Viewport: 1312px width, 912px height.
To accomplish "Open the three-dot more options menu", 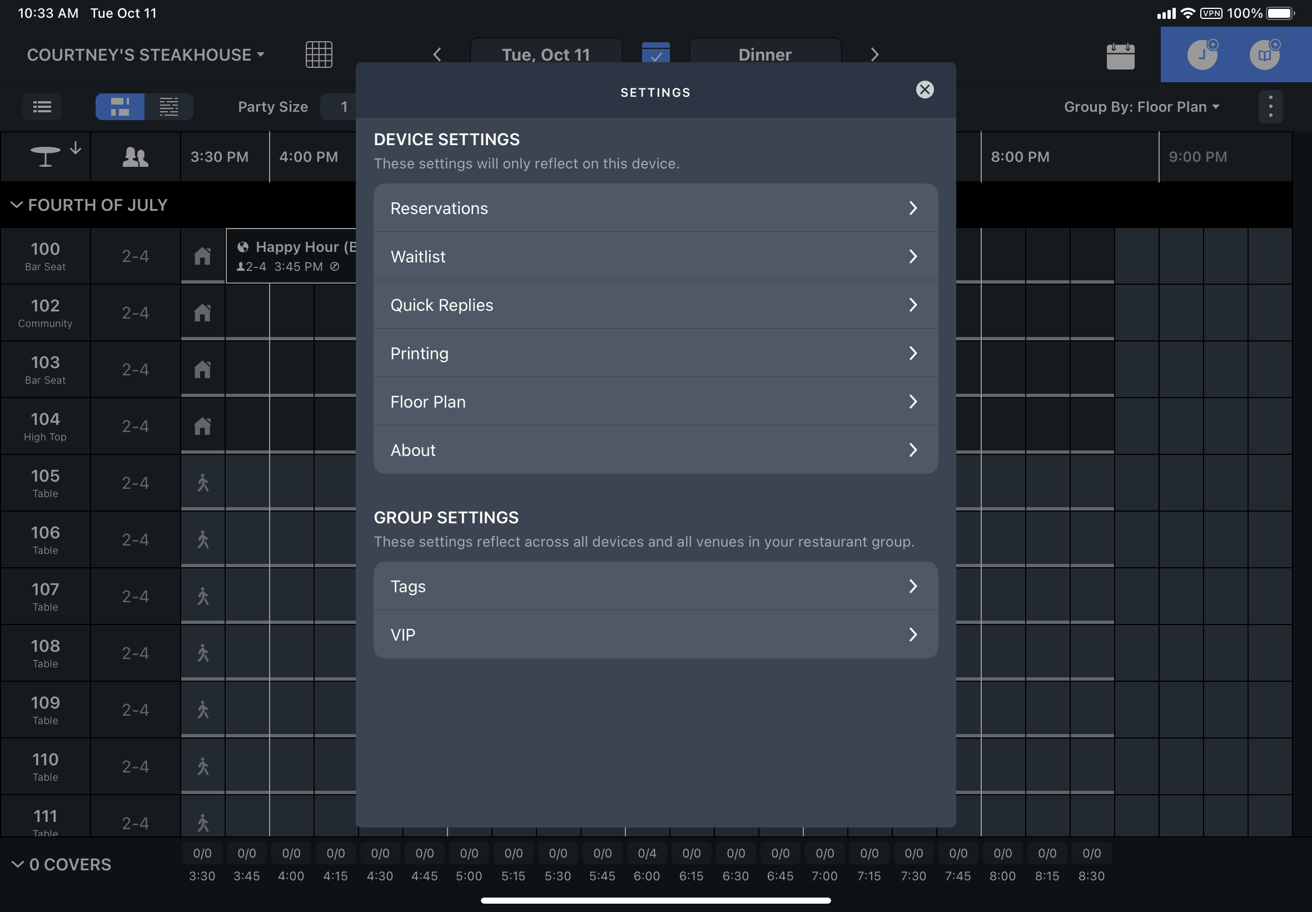I will click(x=1270, y=107).
